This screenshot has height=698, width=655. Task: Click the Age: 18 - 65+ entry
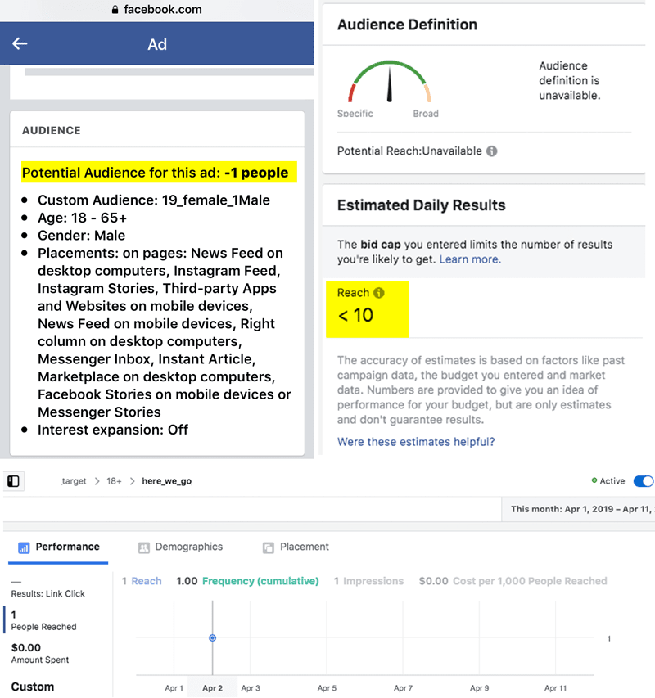[83, 218]
